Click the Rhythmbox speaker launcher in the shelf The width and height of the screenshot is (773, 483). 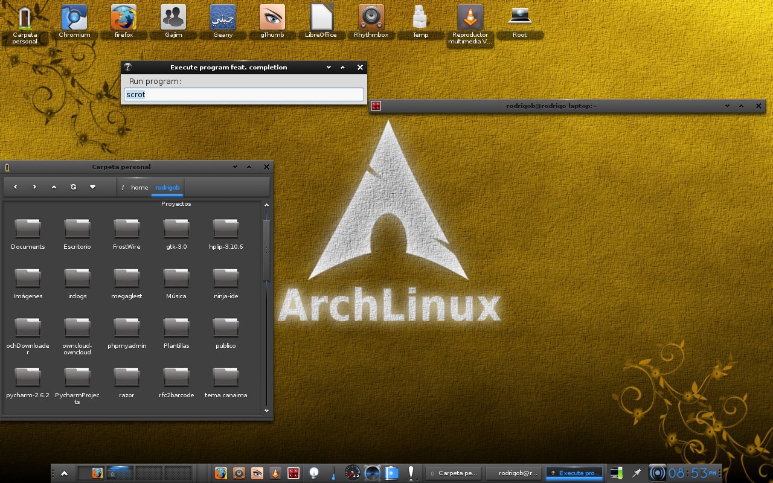point(239,473)
